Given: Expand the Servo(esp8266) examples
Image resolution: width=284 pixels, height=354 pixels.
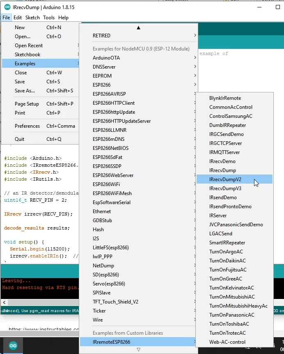Looking at the screenshot, I should click(138, 283).
